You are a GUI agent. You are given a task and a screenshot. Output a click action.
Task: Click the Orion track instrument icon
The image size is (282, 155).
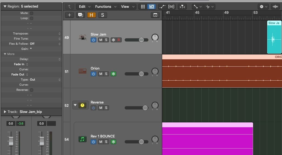point(82,71)
